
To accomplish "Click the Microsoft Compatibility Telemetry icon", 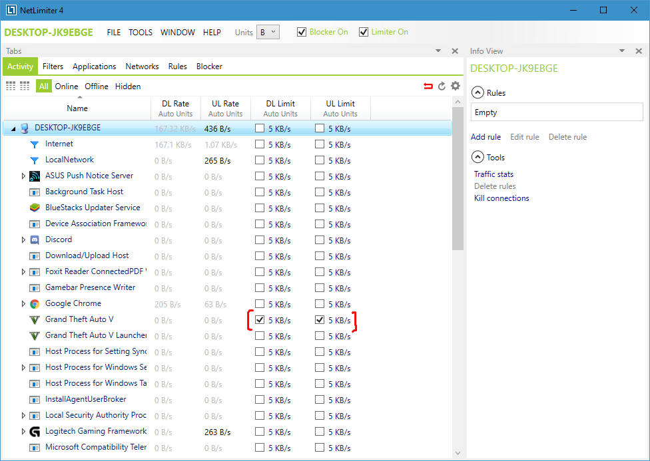I will point(35,448).
